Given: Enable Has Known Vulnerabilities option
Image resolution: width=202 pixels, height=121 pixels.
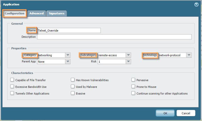Looking at the screenshot, I should tap(73, 80).
